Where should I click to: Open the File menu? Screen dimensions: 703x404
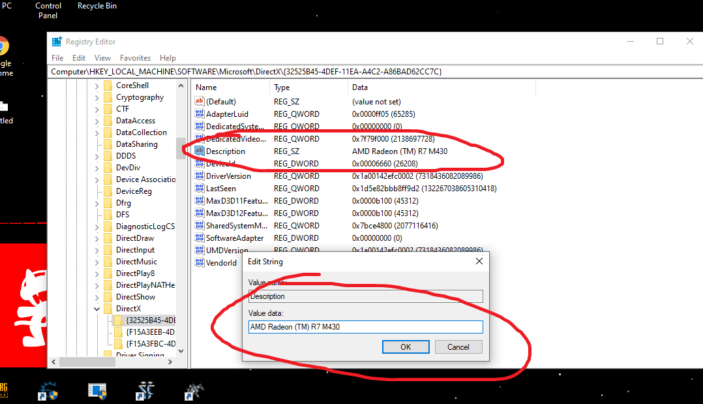click(x=57, y=58)
